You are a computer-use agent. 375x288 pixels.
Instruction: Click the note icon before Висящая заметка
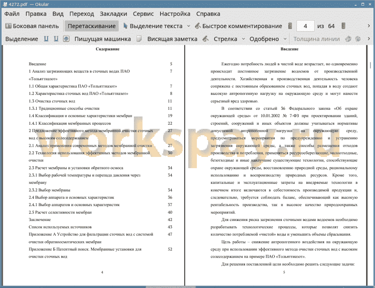point(139,39)
